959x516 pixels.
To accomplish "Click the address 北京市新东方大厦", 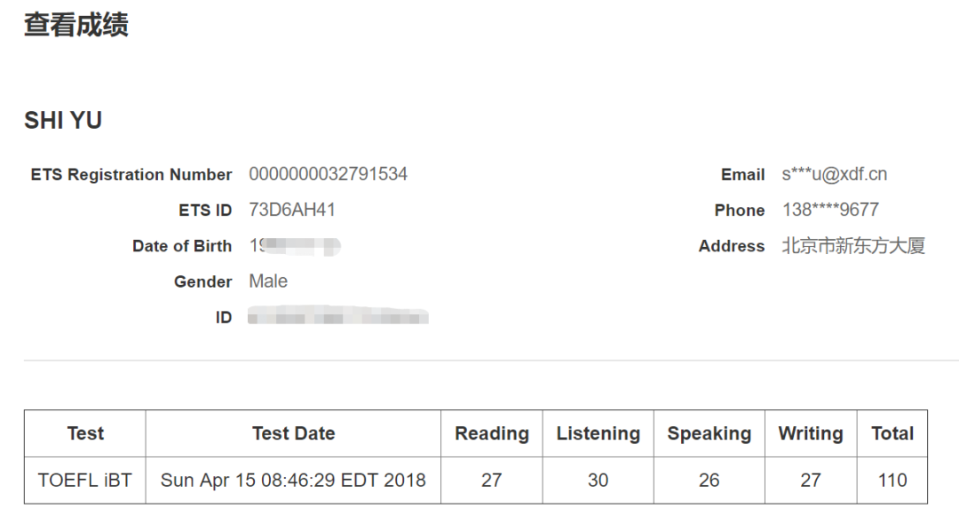I will (853, 246).
